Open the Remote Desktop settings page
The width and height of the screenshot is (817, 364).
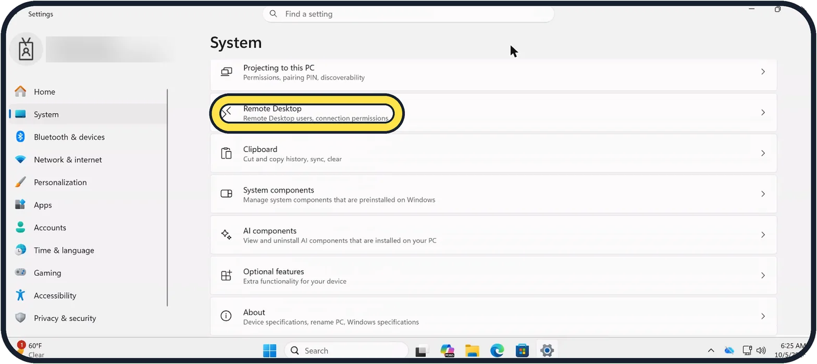coord(493,113)
